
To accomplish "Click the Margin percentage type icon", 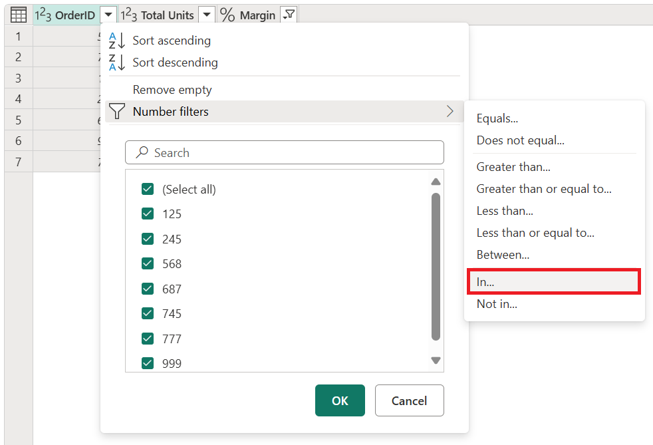I will tap(227, 15).
